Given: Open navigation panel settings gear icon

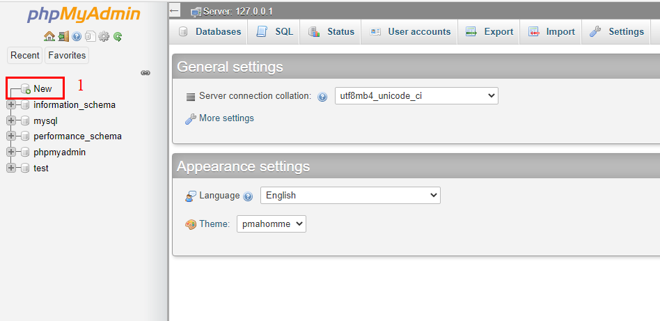Looking at the screenshot, I should (104, 36).
